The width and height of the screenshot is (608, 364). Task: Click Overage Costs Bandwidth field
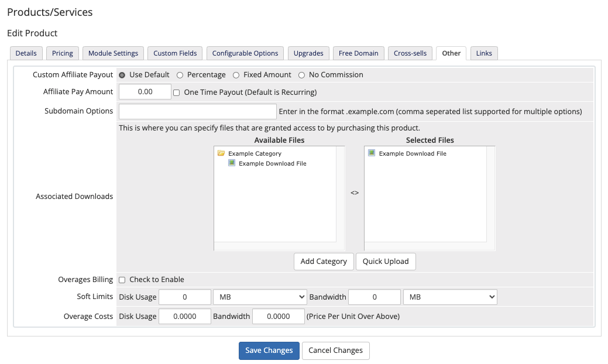(x=279, y=317)
